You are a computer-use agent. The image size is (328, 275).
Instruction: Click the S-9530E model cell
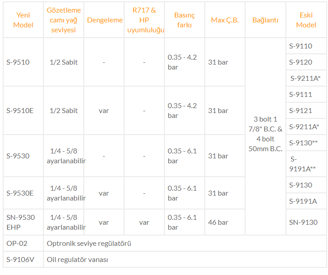point(23,193)
